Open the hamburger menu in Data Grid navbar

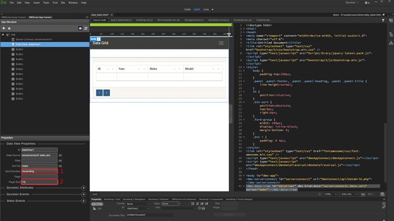coord(221,43)
